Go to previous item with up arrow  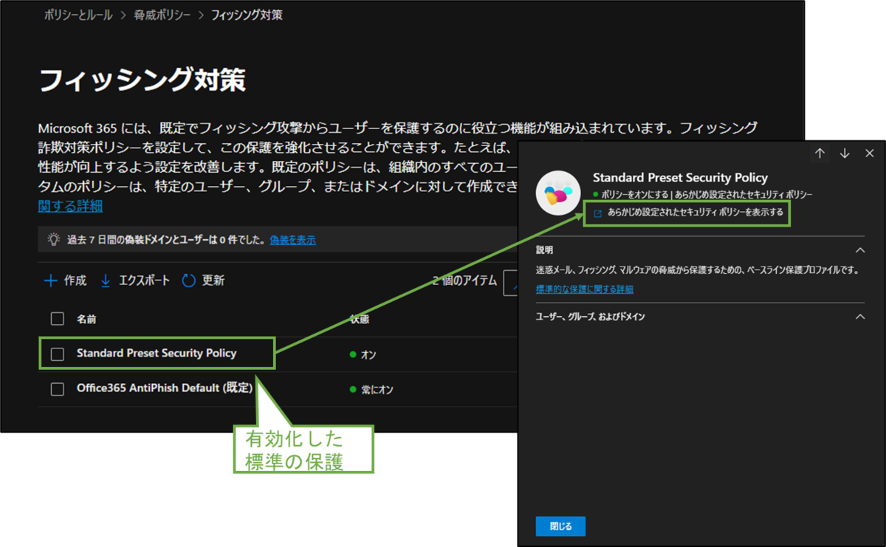[x=820, y=154]
